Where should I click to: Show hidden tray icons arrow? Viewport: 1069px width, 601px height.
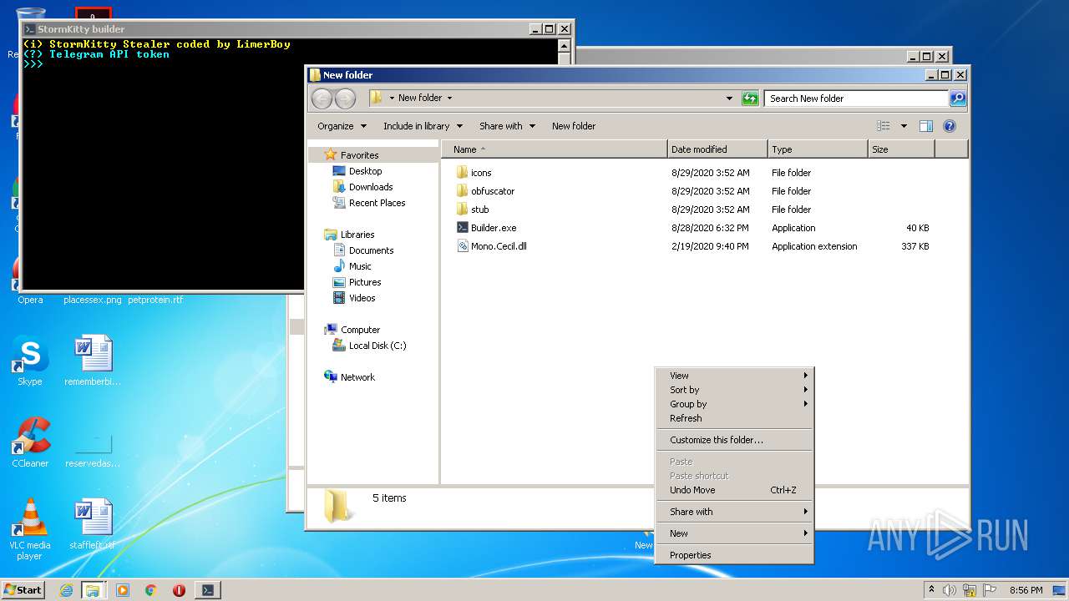tap(931, 590)
